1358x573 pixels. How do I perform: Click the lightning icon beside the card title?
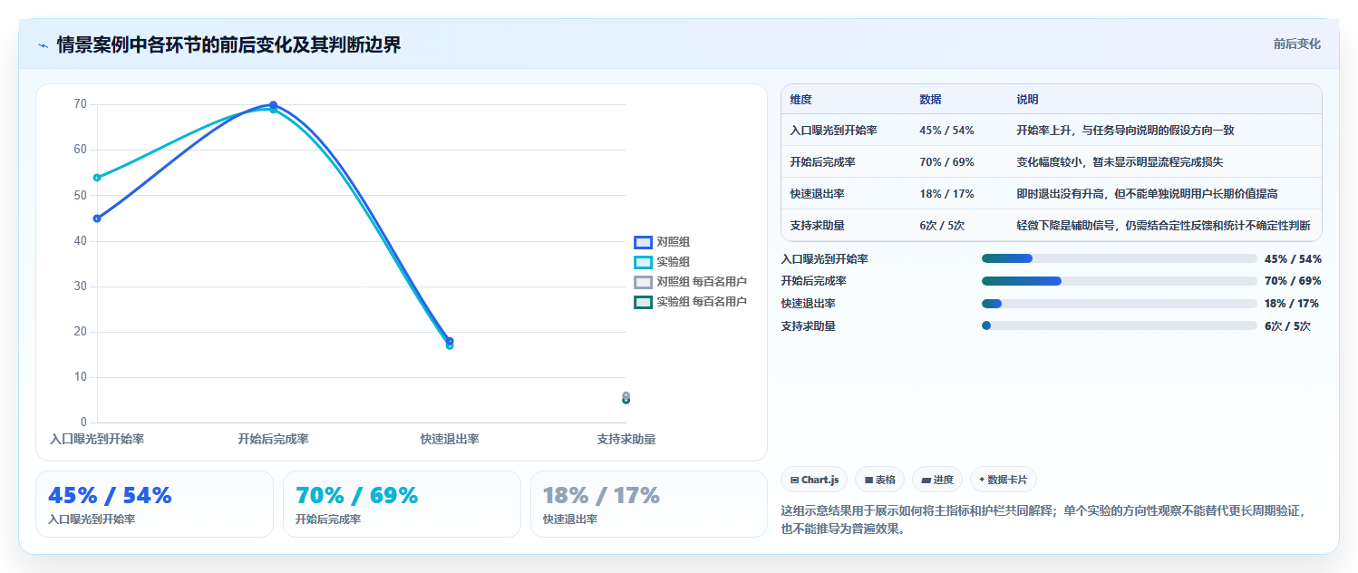click(43, 45)
